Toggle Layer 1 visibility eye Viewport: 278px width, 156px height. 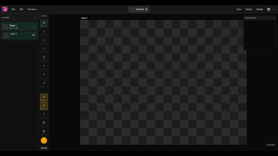click(x=33, y=35)
